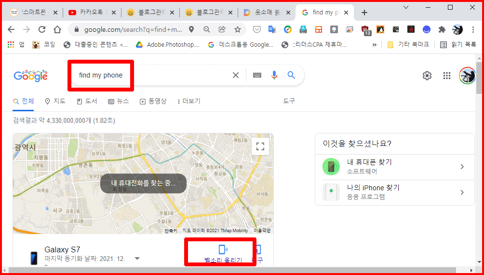Ring the phone with 벨소리 울리기
Screen dimensions: 484x275
223,254
